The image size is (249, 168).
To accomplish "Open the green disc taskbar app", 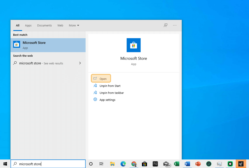I will pos(230,164).
